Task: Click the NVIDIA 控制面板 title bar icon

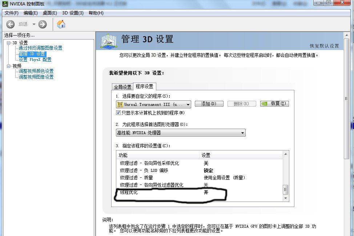Action: pyautogui.click(x=5, y=4)
